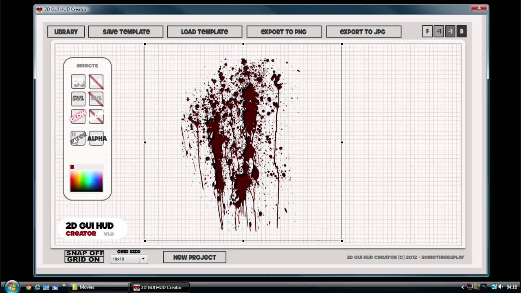Export the canvas to PNG

click(x=284, y=31)
